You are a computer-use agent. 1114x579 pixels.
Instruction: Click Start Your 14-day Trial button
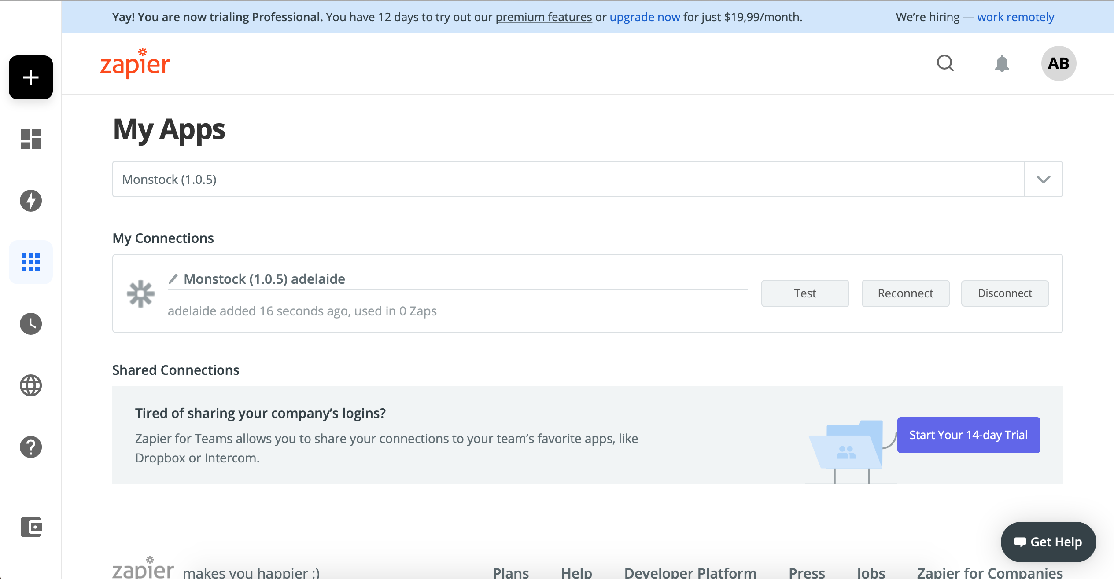[x=968, y=435]
